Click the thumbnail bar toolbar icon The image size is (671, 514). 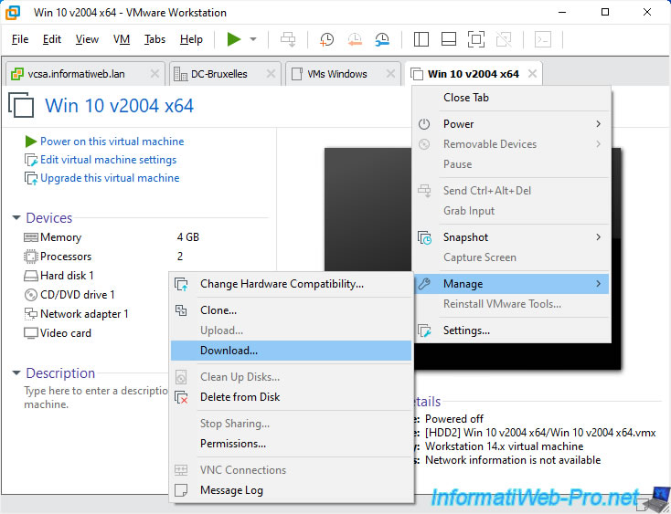pyautogui.click(x=448, y=39)
